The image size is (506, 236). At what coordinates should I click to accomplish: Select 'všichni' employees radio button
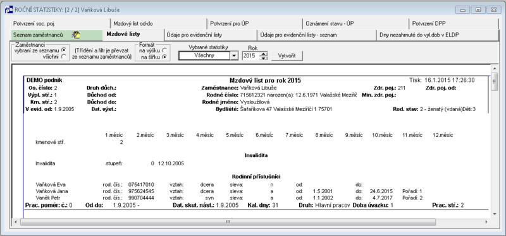[63, 56]
